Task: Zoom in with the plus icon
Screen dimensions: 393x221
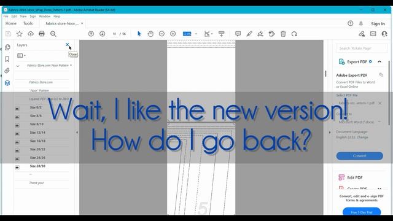Action: (x=173, y=34)
